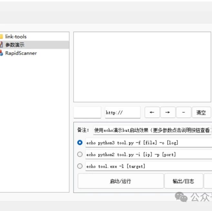Viewport: 212px width, 211px height.
Task: Select the RapidScanner list item
Action: point(34,53)
